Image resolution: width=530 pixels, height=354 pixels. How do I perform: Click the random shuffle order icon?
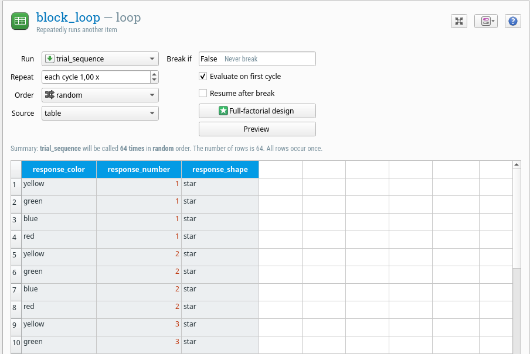click(50, 95)
